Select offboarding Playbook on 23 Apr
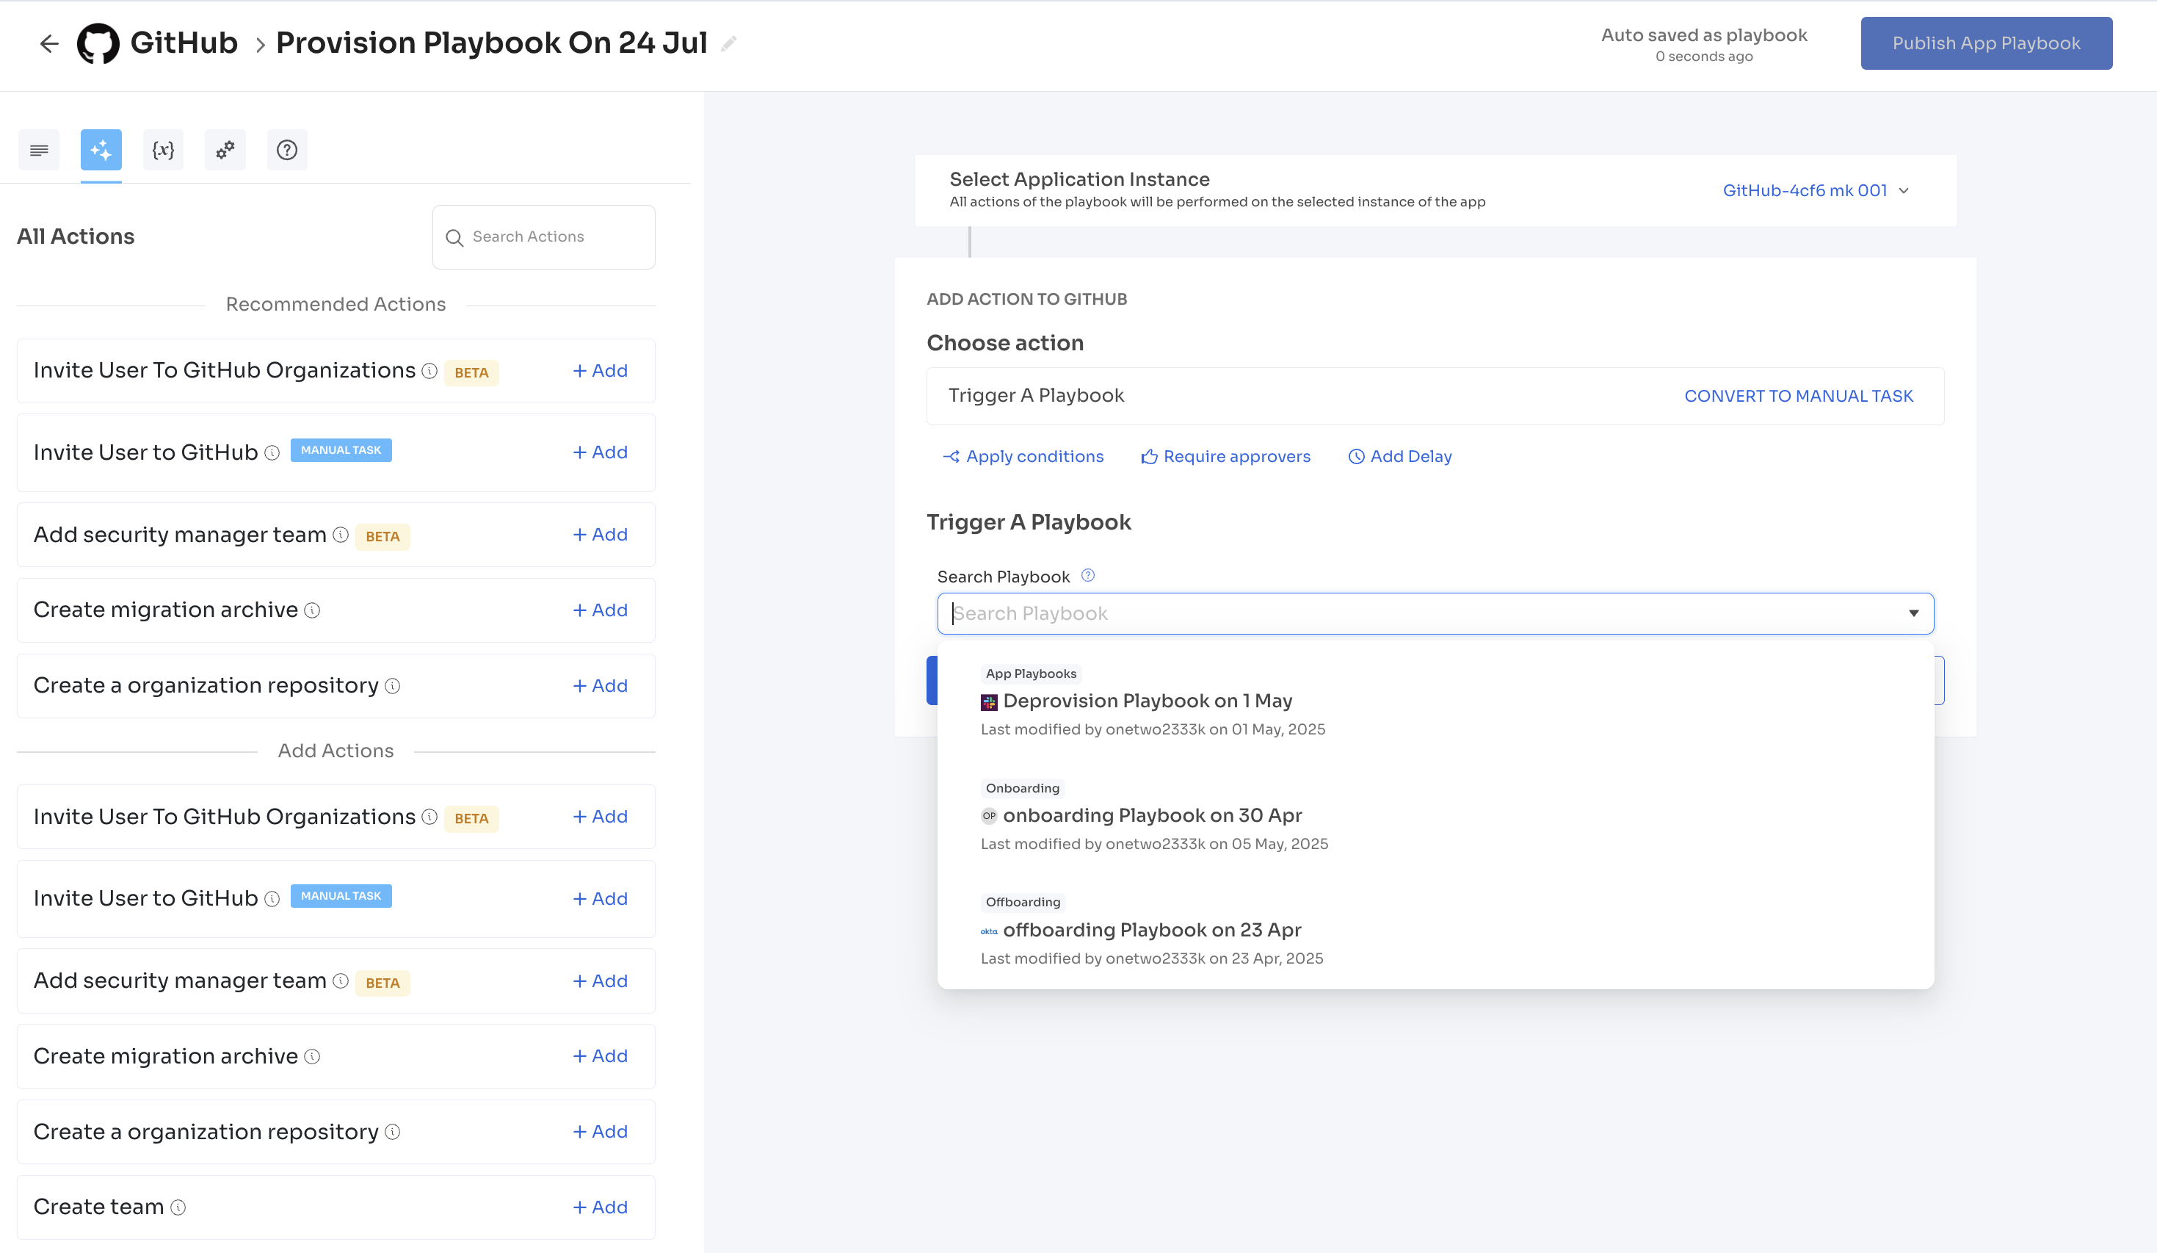 [x=1435, y=931]
